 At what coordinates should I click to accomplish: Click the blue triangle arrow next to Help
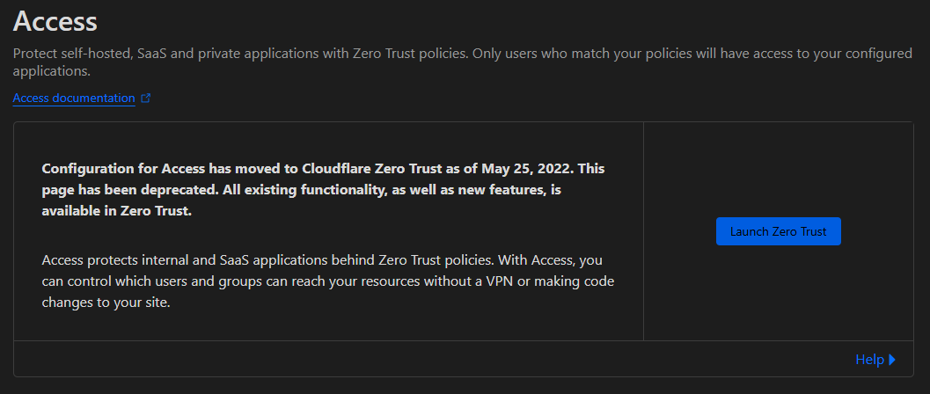click(892, 360)
